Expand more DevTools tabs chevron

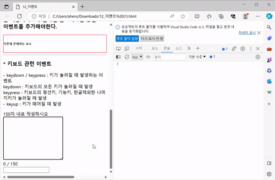[x=189, y=48]
